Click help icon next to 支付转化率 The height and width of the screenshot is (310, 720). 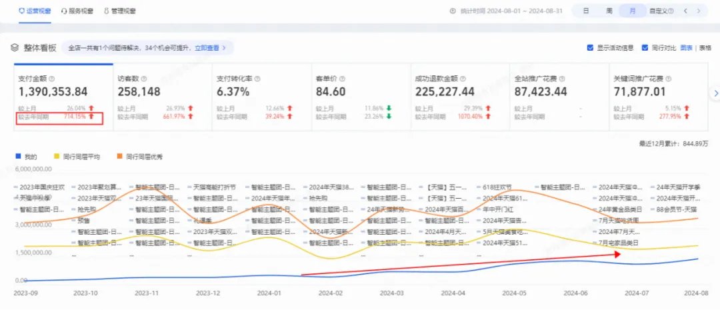pos(257,79)
